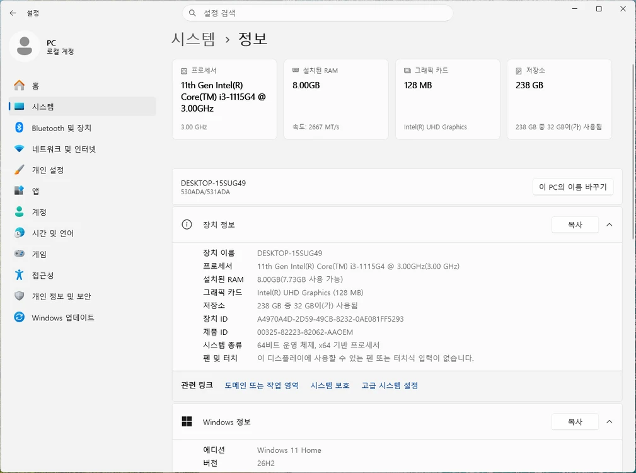Click the 프로세서 info card
This screenshot has height=473, width=636.
[224, 100]
